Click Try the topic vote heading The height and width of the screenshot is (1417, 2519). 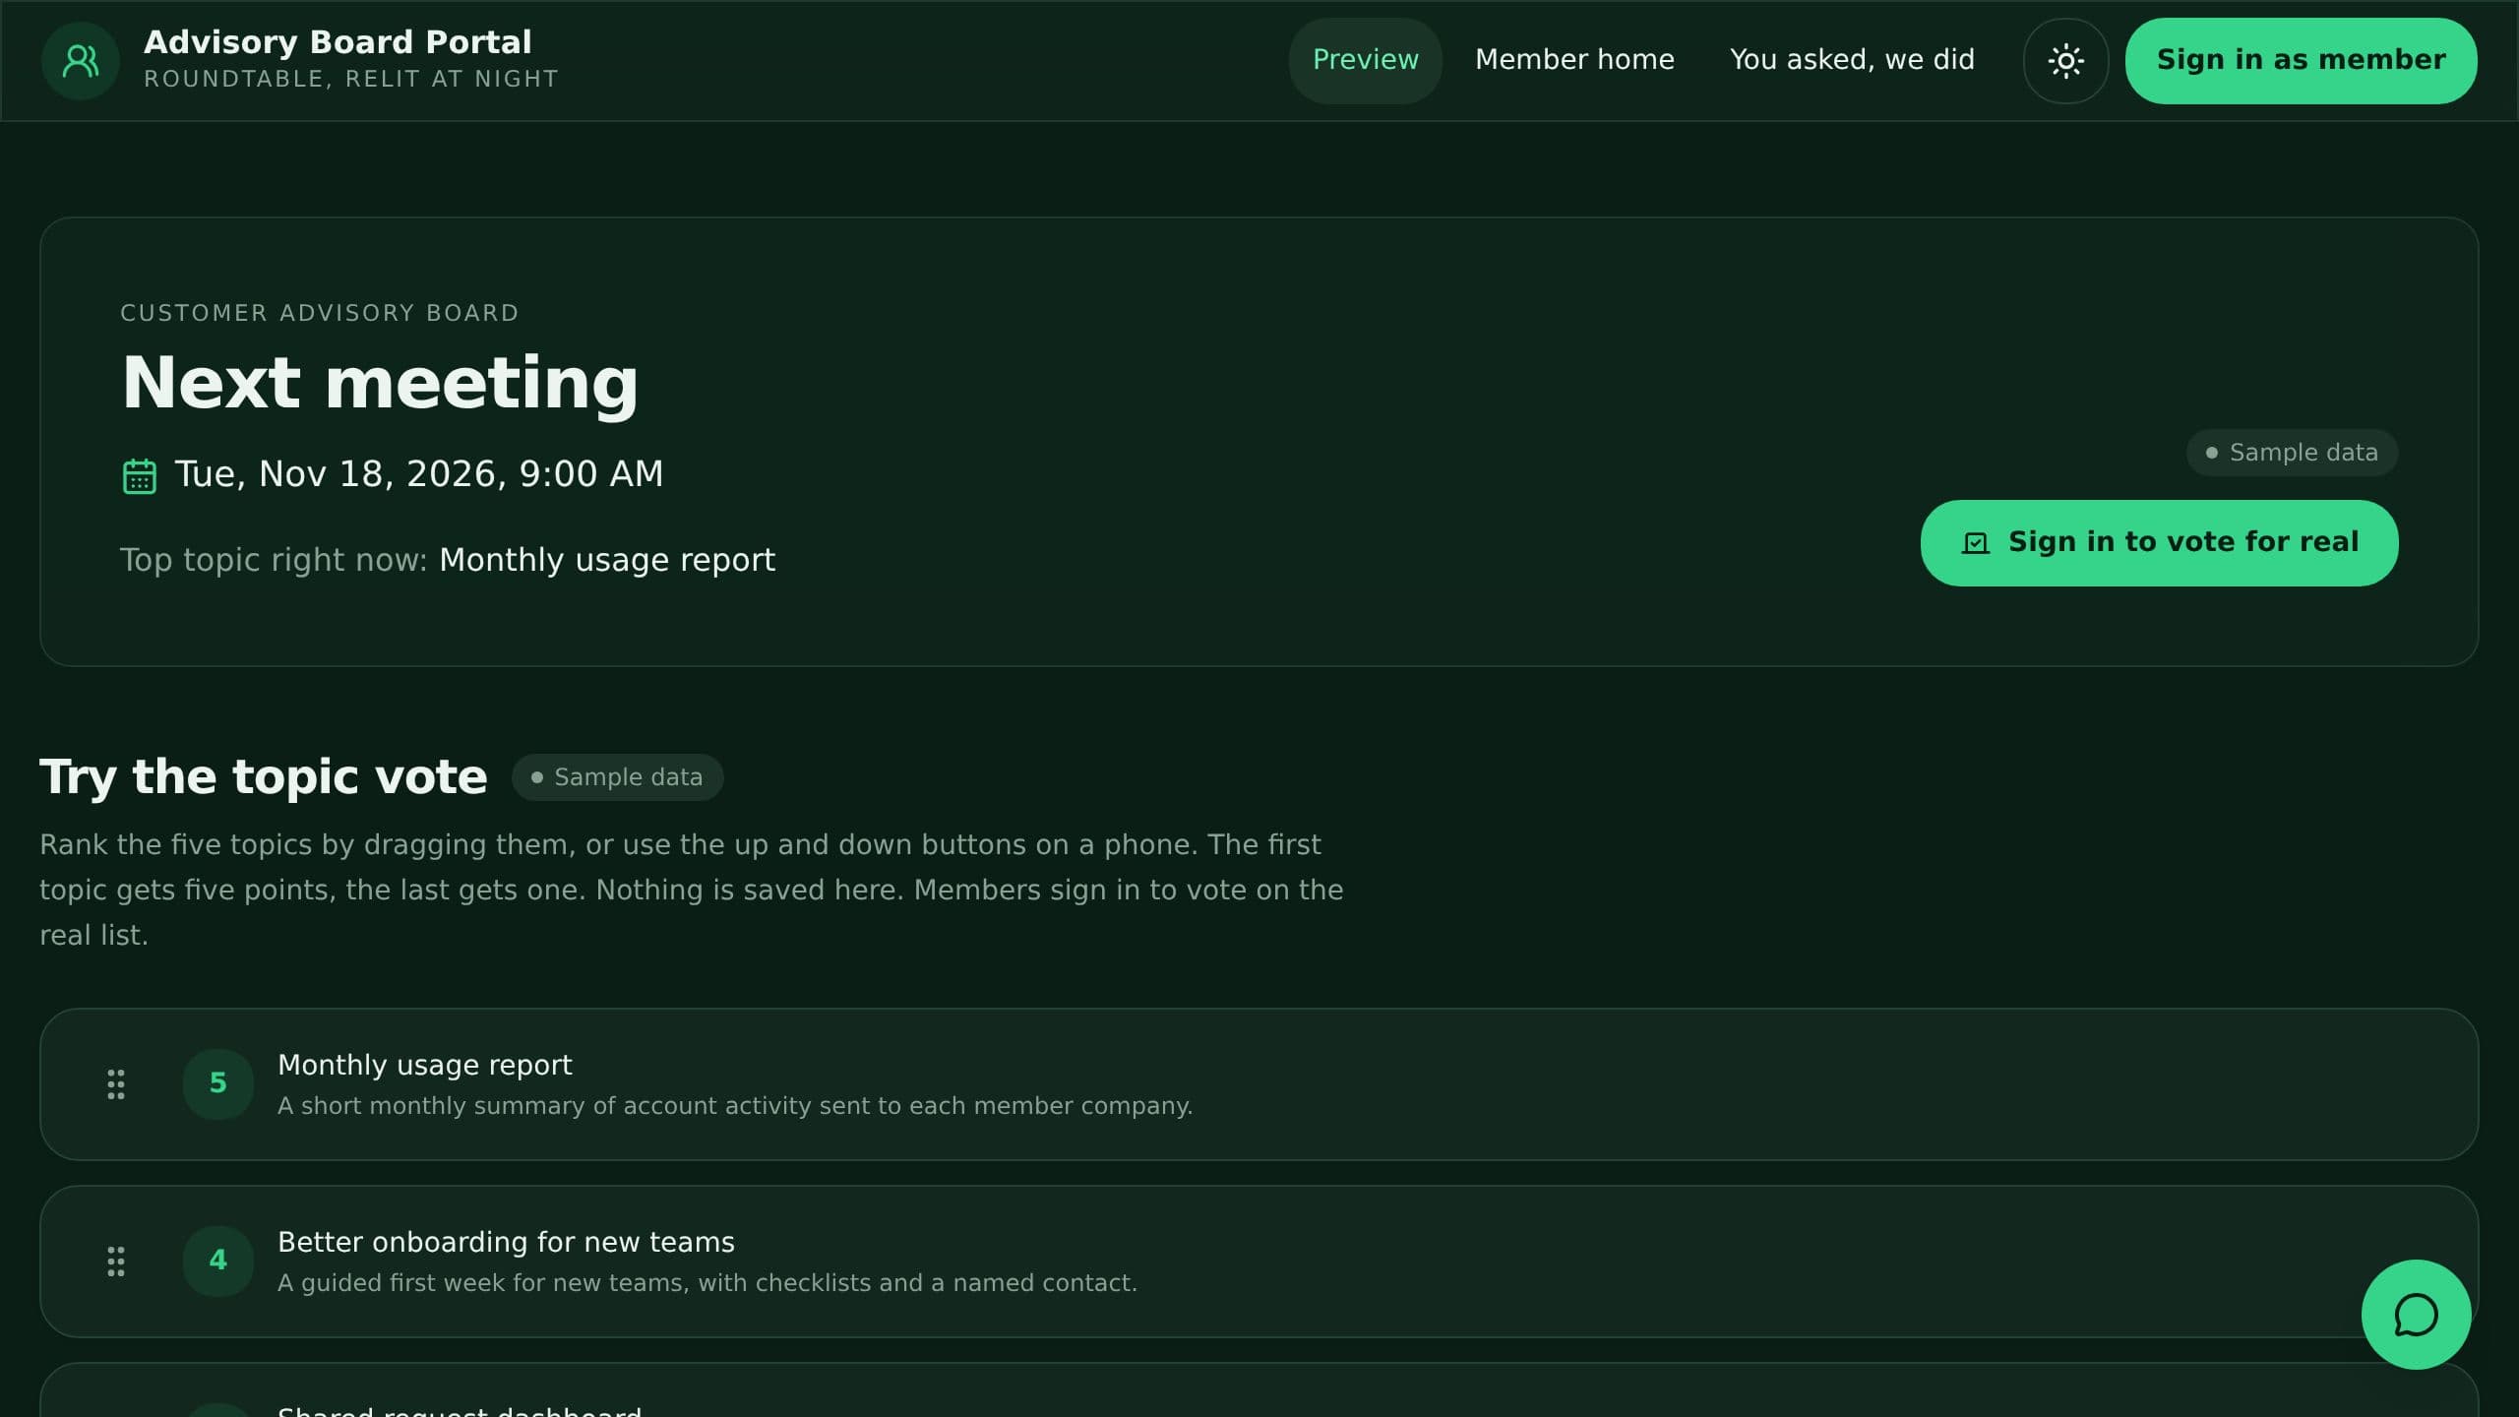[x=263, y=777]
